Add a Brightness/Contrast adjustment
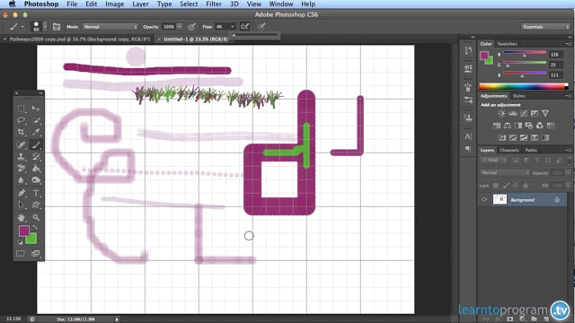 [501, 114]
